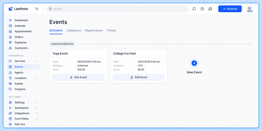
Task: Switch to the Tickets tab
Action: pyautogui.click(x=112, y=30)
